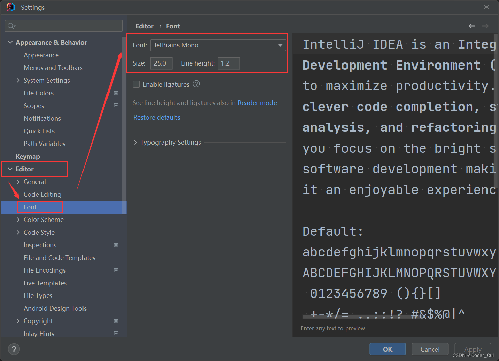The width and height of the screenshot is (499, 361).
Task: Click the forward navigation arrow
Action: click(x=485, y=26)
